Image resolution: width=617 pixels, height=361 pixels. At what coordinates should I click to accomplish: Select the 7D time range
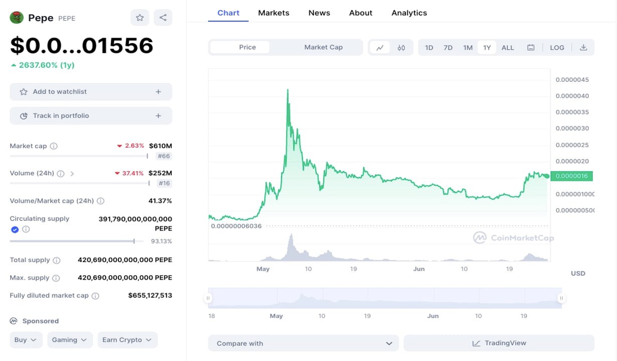(x=448, y=48)
